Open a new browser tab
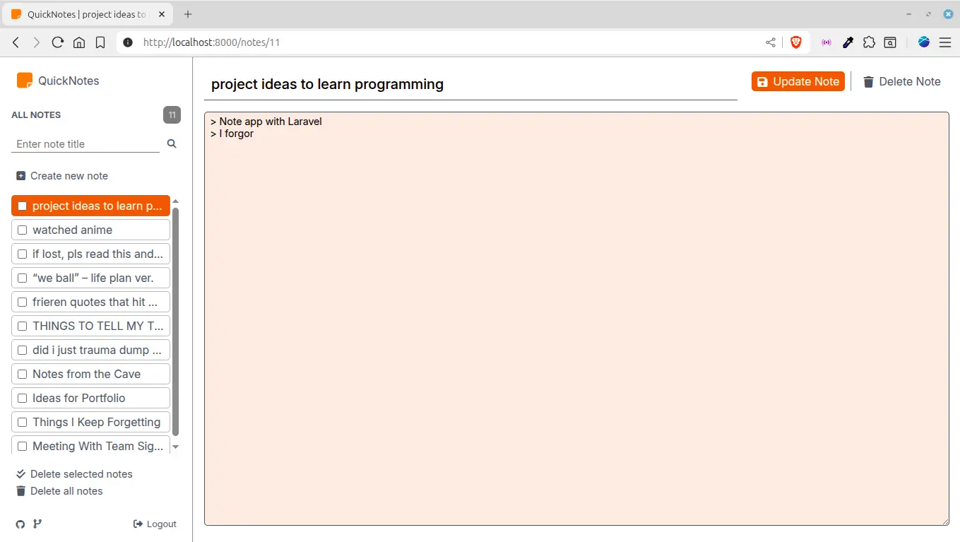 [x=188, y=14]
